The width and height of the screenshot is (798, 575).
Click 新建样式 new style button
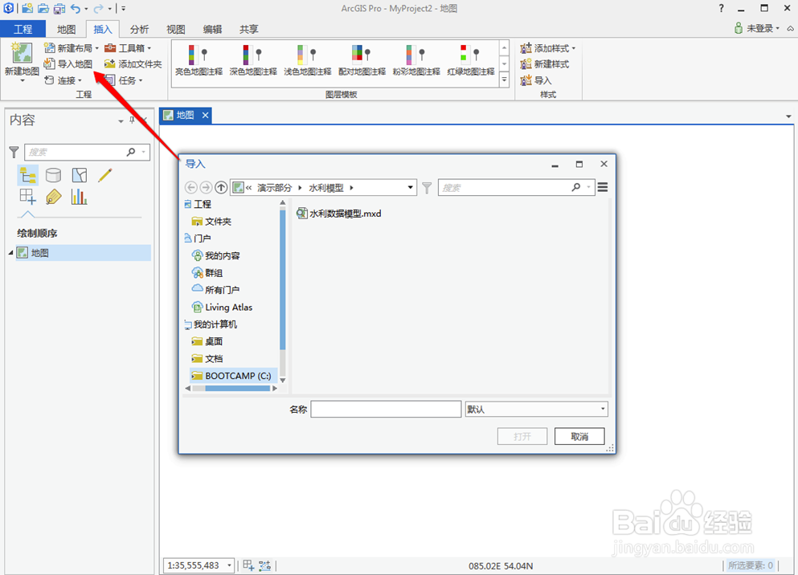click(x=545, y=64)
